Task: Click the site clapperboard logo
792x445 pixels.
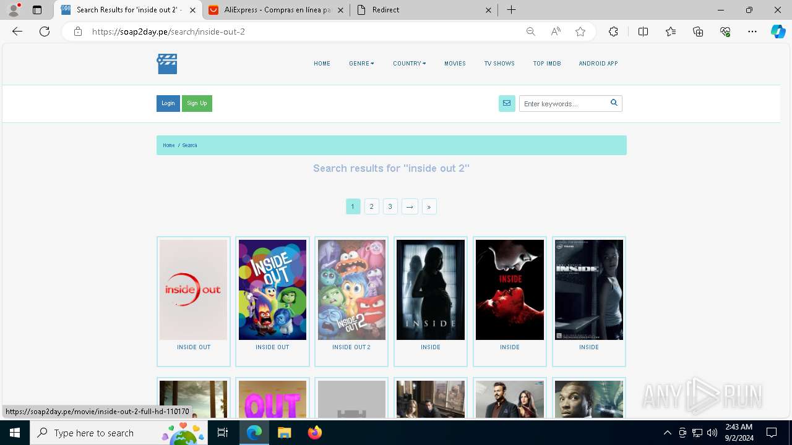Action: pyautogui.click(x=167, y=64)
